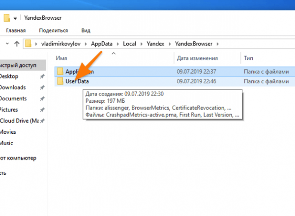Open the Вид ribbon tab
The image size is (295, 216).
point(86,31)
